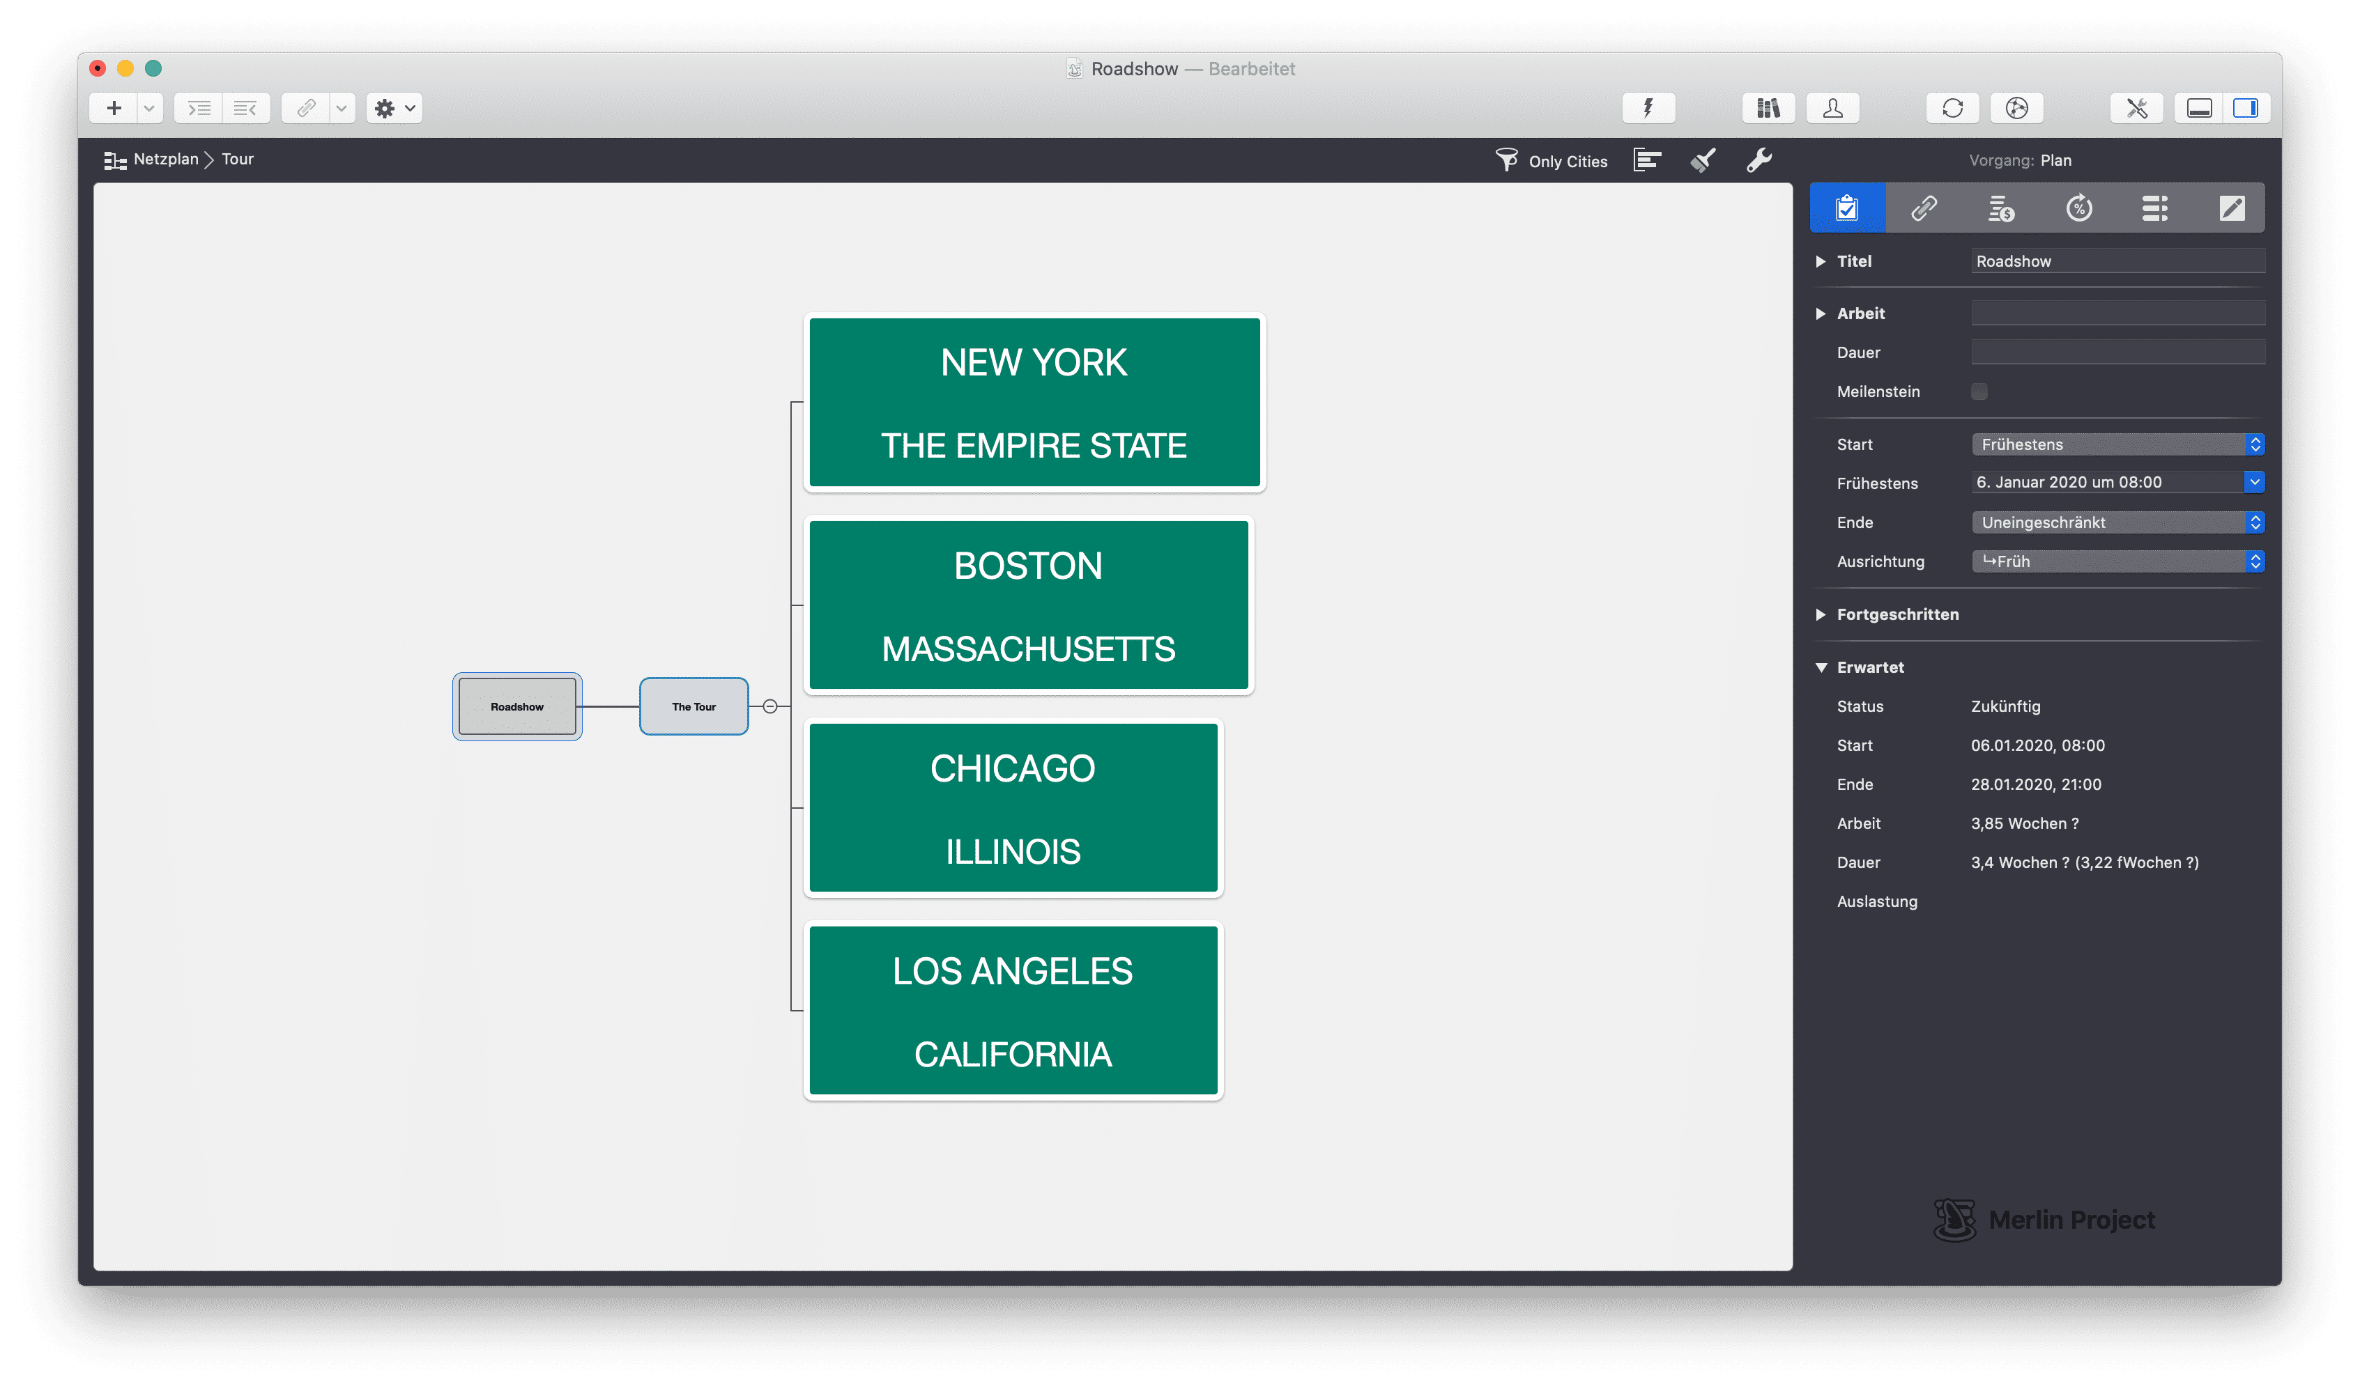Open the library books icon
Viewport: 2360px width, 1389px height.
click(1767, 109)
